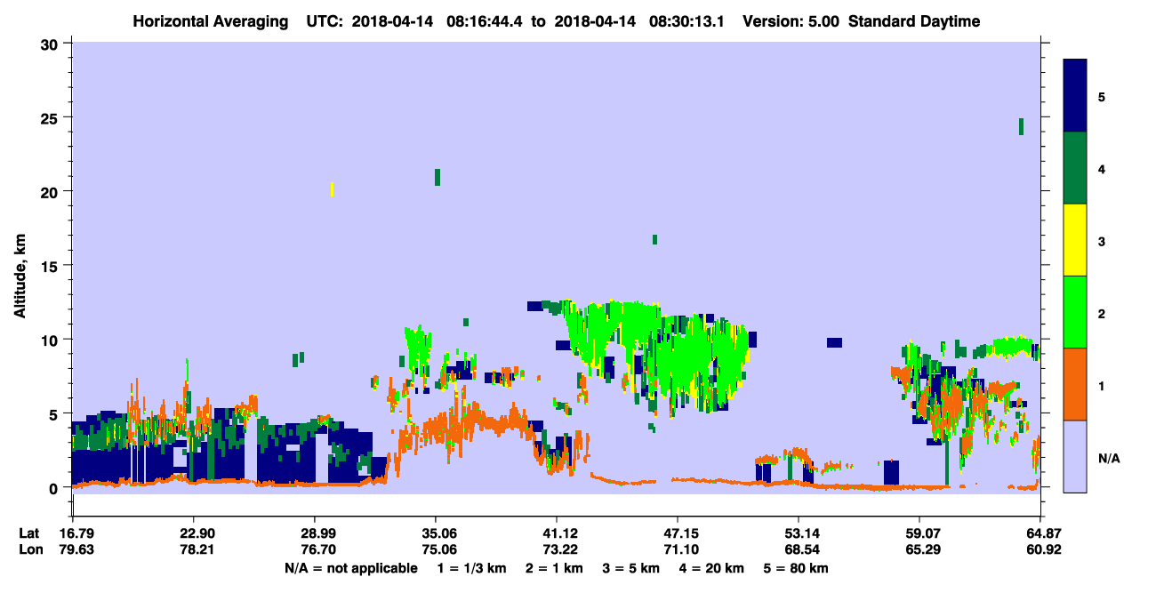This screenshot has width=1156, height=593.
Task: Click the orange colorbar segment labeled 1
Action: point(1075,384)
